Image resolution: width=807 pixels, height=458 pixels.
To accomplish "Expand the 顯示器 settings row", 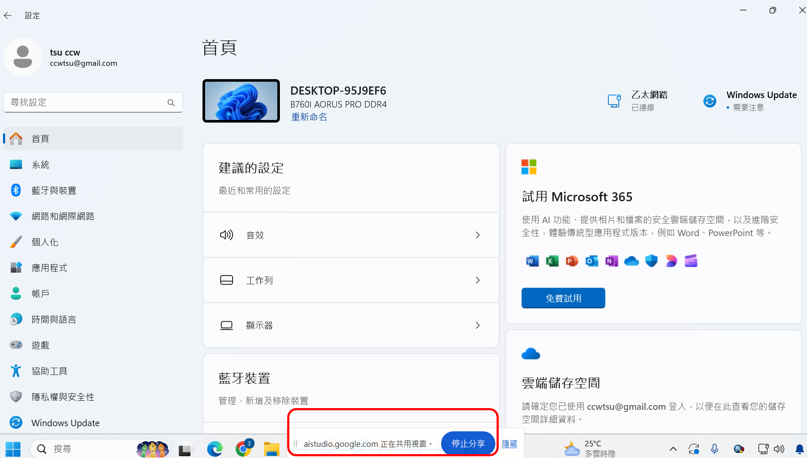I will [351, 326].
